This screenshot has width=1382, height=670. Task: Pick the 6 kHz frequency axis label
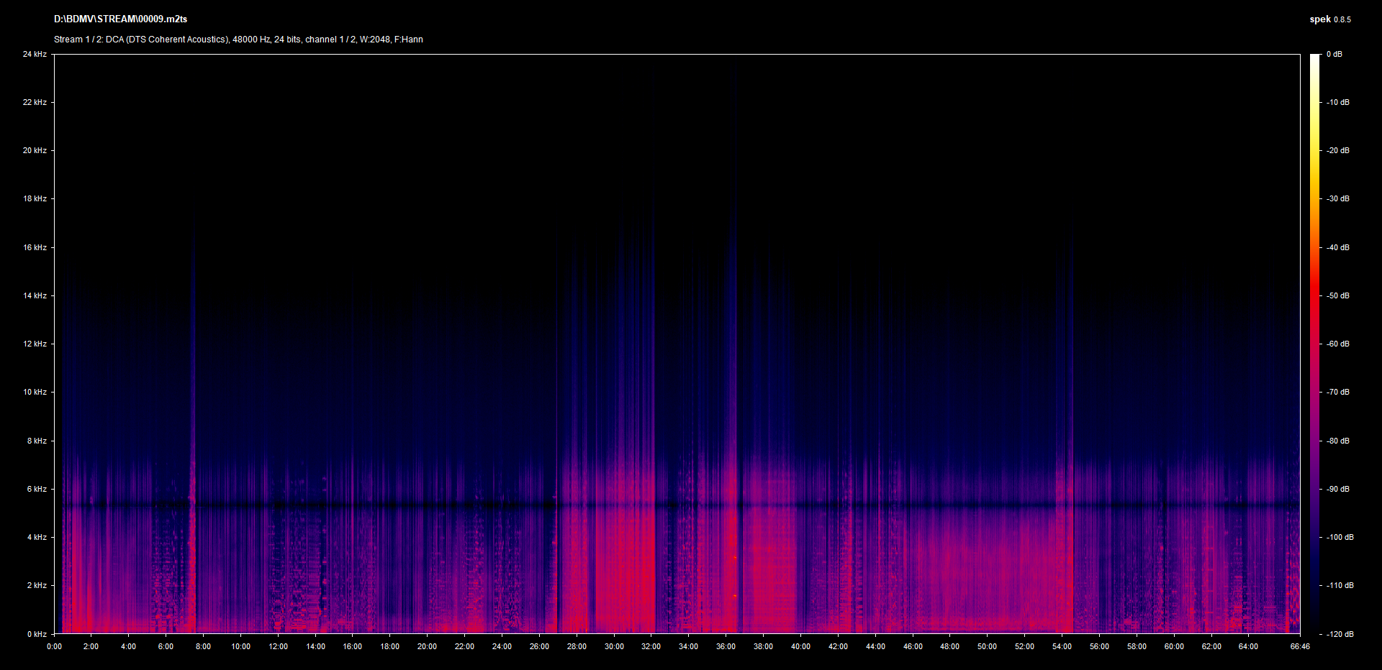point(37,489)
